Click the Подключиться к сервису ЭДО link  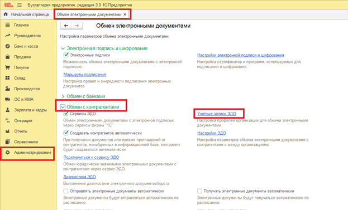click(91, 157)
